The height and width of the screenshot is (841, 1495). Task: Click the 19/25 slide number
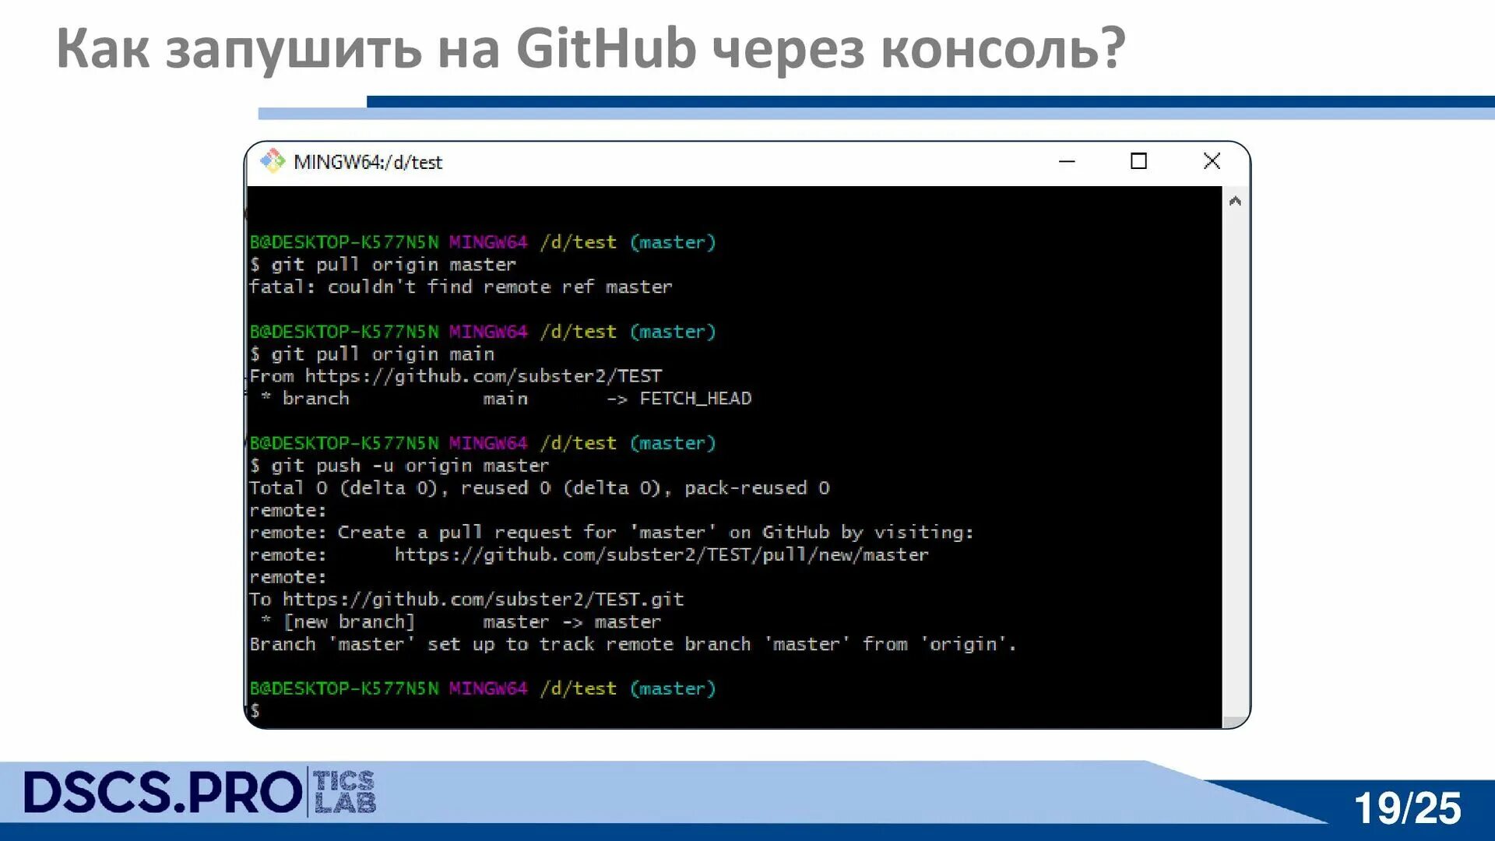(1407, 808)
